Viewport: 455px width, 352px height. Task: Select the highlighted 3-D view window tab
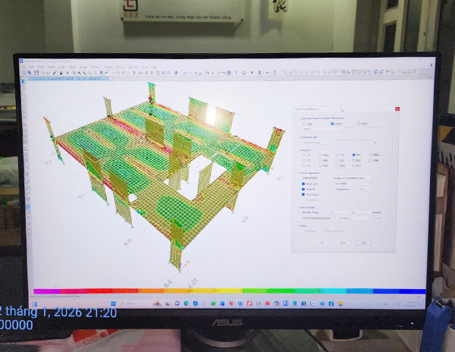(x=68, y=79)
